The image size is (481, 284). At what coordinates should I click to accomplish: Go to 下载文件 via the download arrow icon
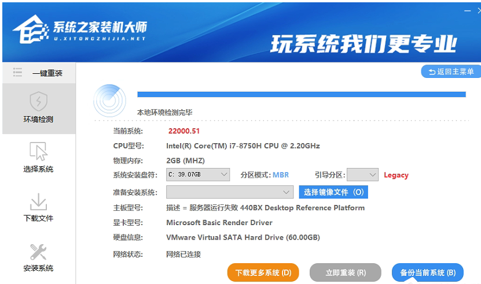(x=38, y=201)
